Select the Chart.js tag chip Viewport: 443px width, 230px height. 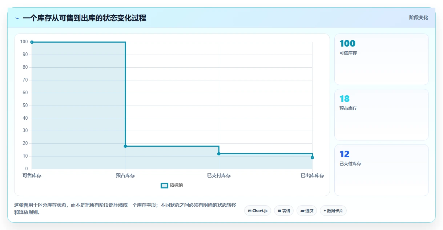pos(258,211)
